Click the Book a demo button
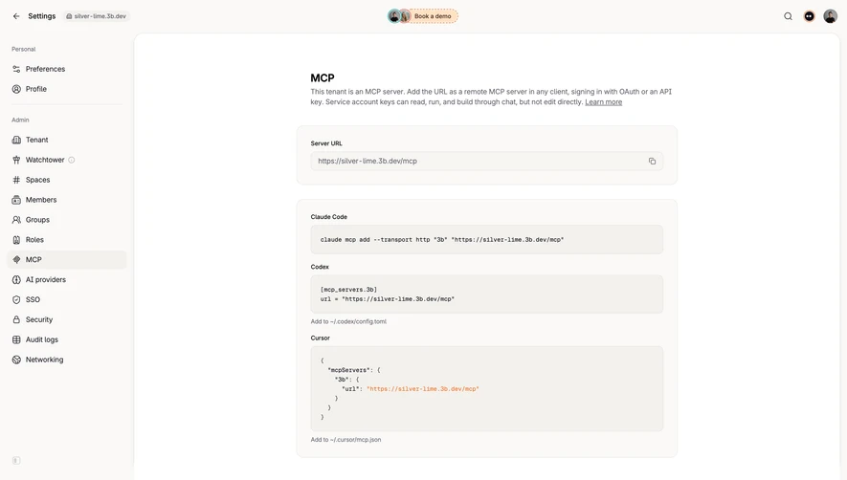Screen dimensions: 847x480 pos(423,16)
